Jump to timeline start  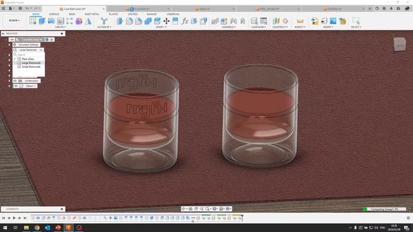tap(3, 218)
